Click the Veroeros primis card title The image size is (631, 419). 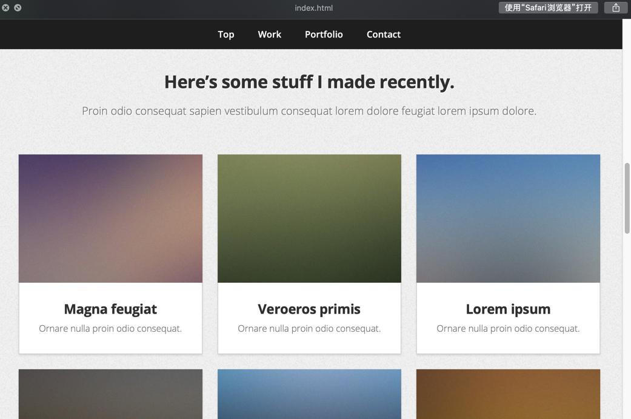pyautogui.click(x=309, y=309)
